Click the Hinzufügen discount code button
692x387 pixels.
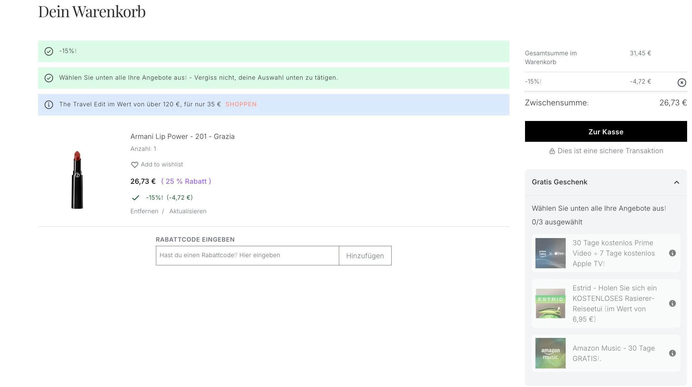click(x=365, y=256)
